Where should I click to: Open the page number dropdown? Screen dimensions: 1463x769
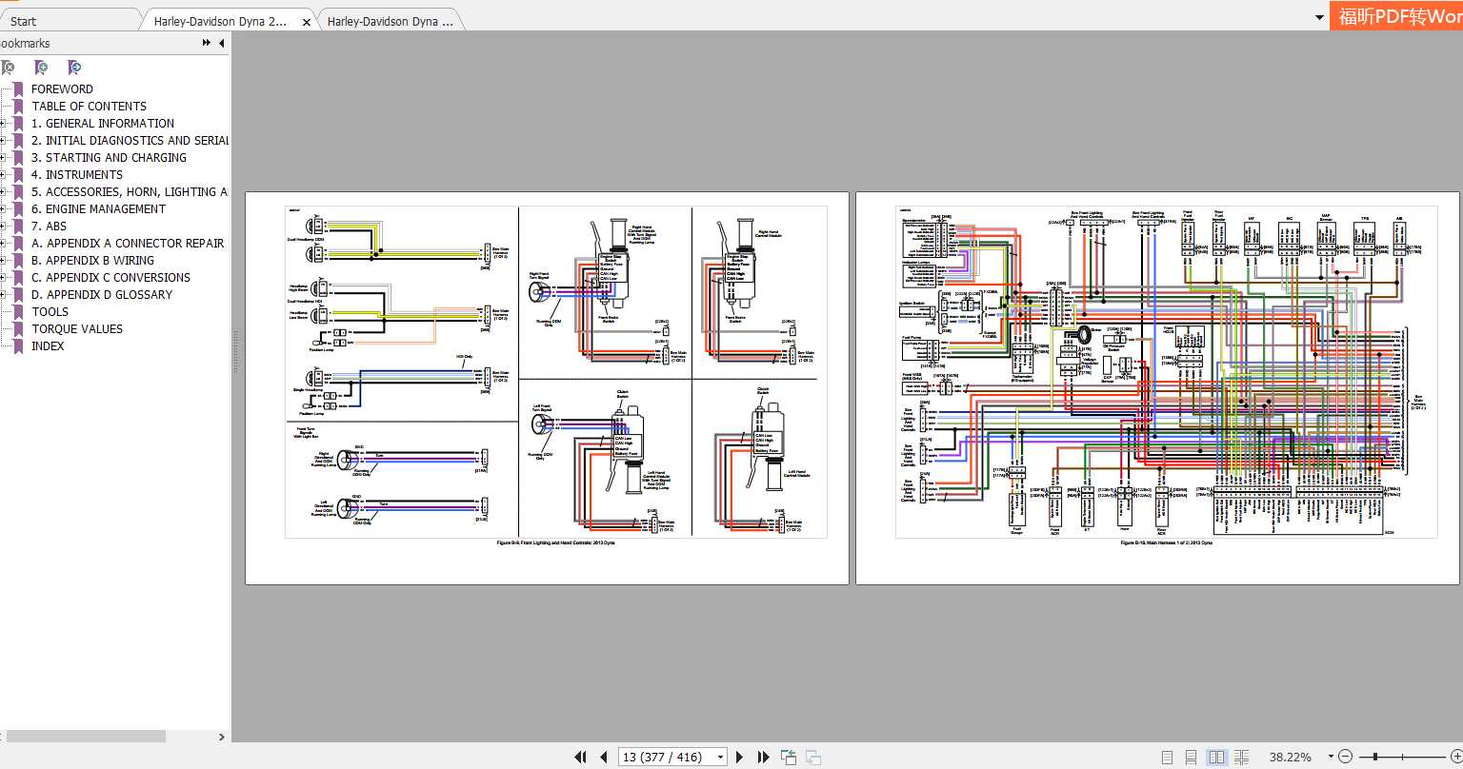click(x=719, y=757)
